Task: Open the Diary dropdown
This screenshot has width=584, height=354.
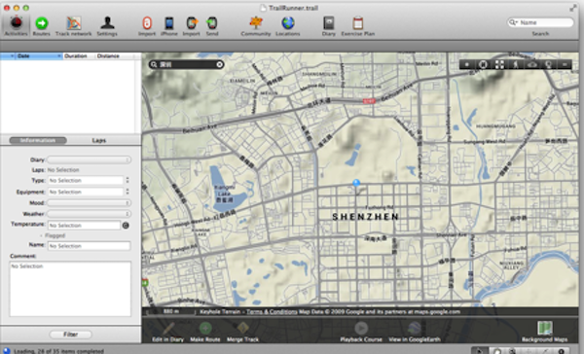Action: tap(89, 159)
